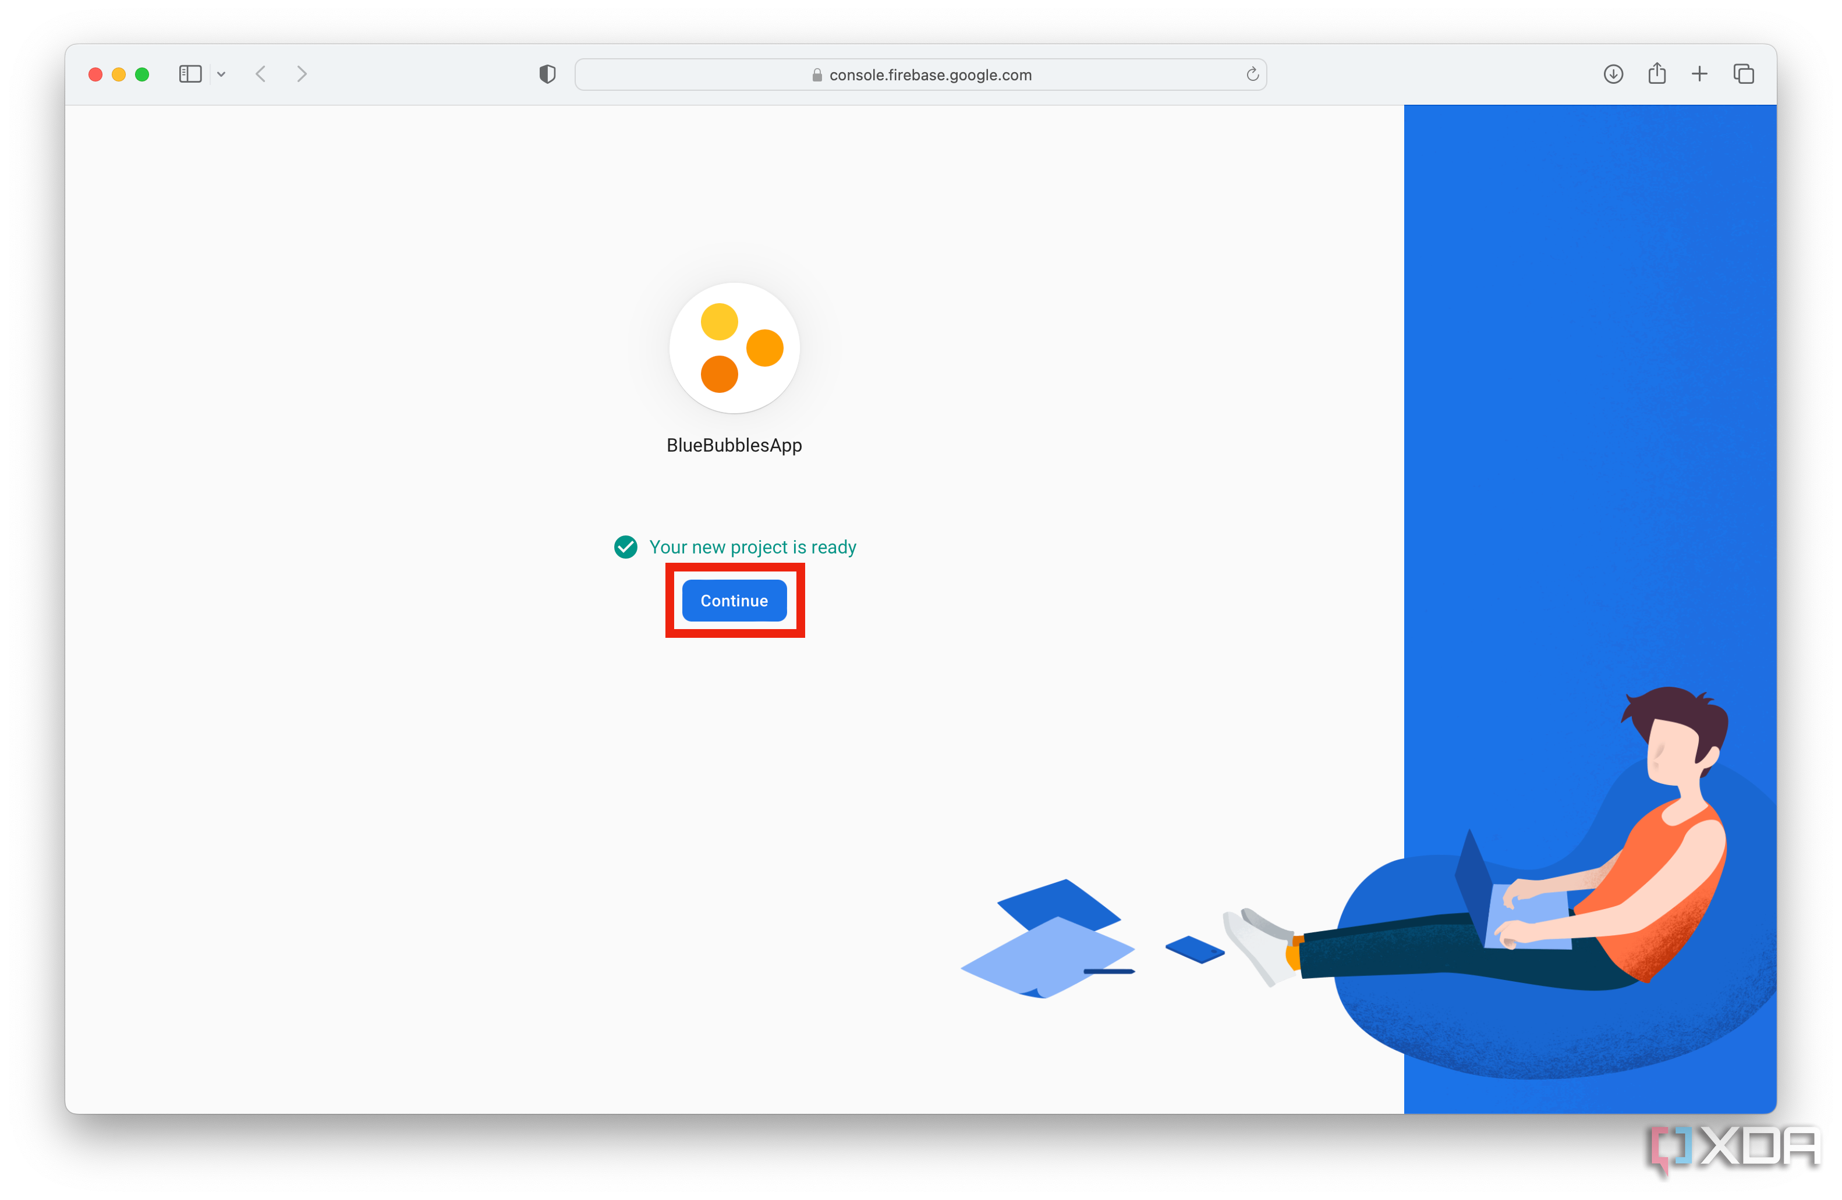Toggle the Safari sidebar icon
1842x1200 pixels.
(x=190, y=74)
